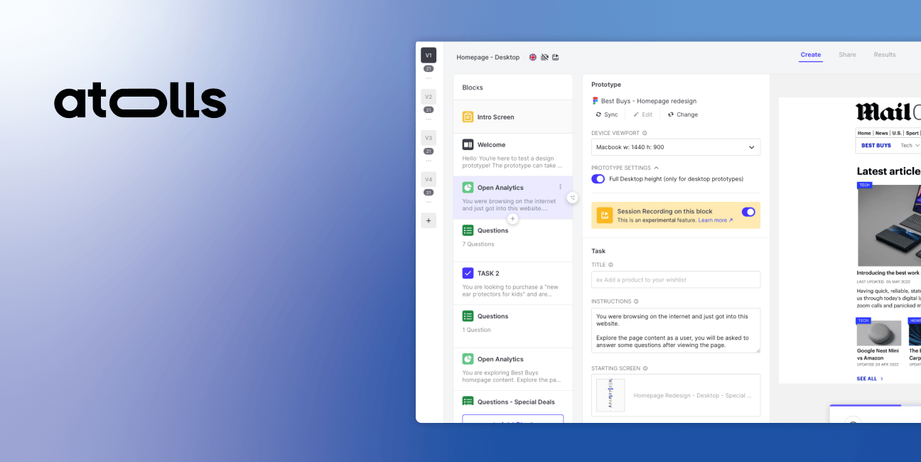Click the branching logic icon beside block
The width and height of the screenshot is (921, 462).
click(x=573, y=198)
